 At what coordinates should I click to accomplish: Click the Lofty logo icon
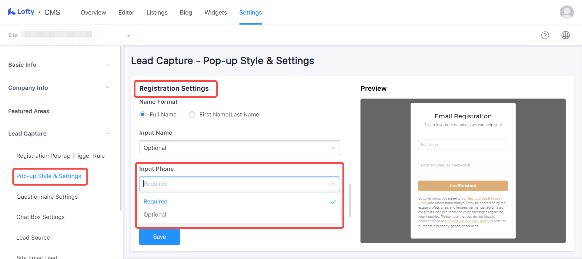click(x=12, y=12)
